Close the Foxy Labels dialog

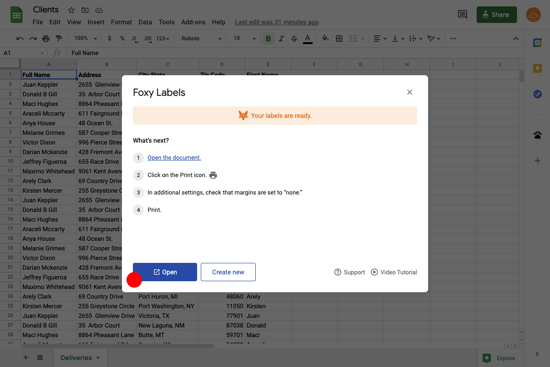point(410,92)
